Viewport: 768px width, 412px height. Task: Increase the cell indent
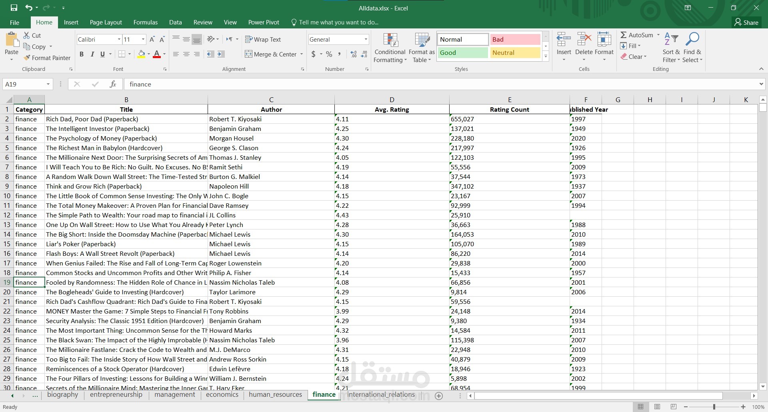221,54
